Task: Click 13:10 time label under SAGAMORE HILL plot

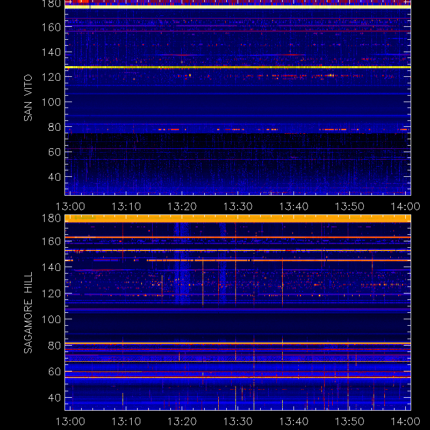Action: pyautogui.click(x=126, y=421)
